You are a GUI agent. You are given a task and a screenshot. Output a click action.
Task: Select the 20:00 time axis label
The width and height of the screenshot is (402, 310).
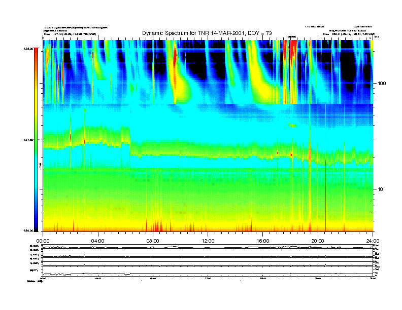click(318, 241)
